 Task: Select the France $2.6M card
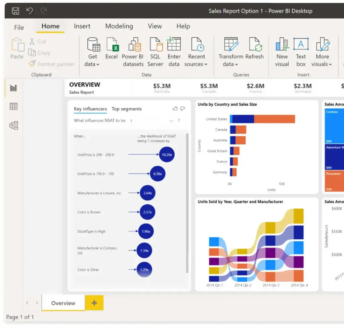[x=255, y=88]
